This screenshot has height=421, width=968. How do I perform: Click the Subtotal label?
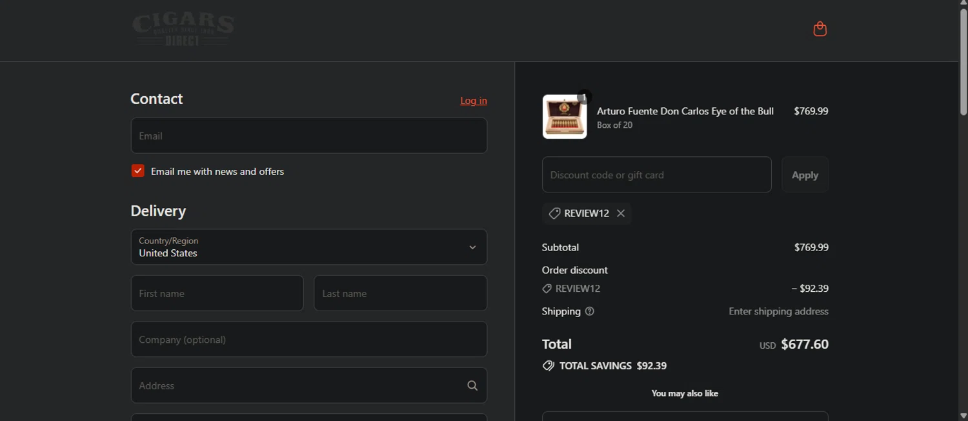[x=560, y=247]
